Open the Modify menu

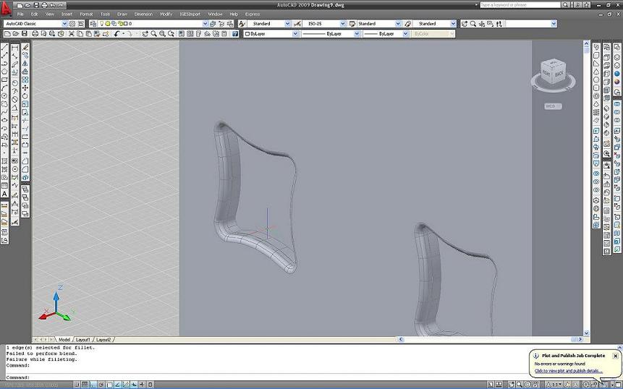(166, 14)
